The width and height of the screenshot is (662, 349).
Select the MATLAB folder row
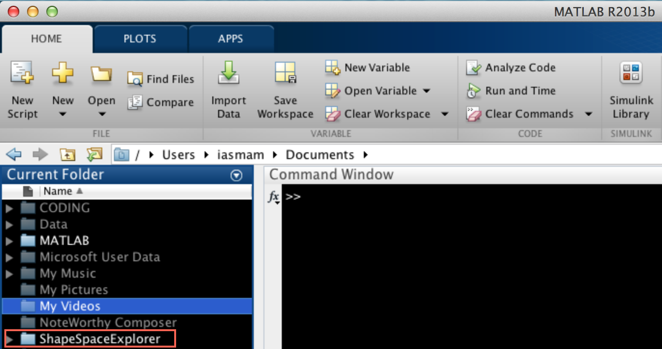pos(127,241)
